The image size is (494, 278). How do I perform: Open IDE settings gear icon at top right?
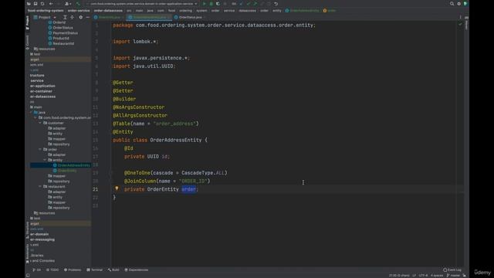[458, 4]
